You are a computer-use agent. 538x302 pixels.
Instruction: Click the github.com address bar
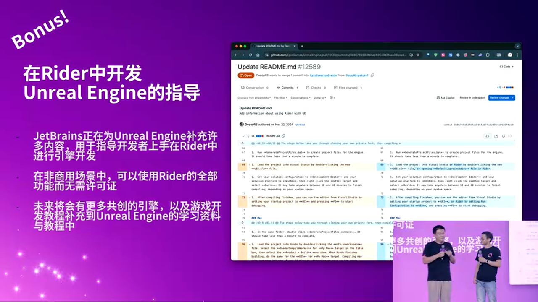tap(336, 55)
